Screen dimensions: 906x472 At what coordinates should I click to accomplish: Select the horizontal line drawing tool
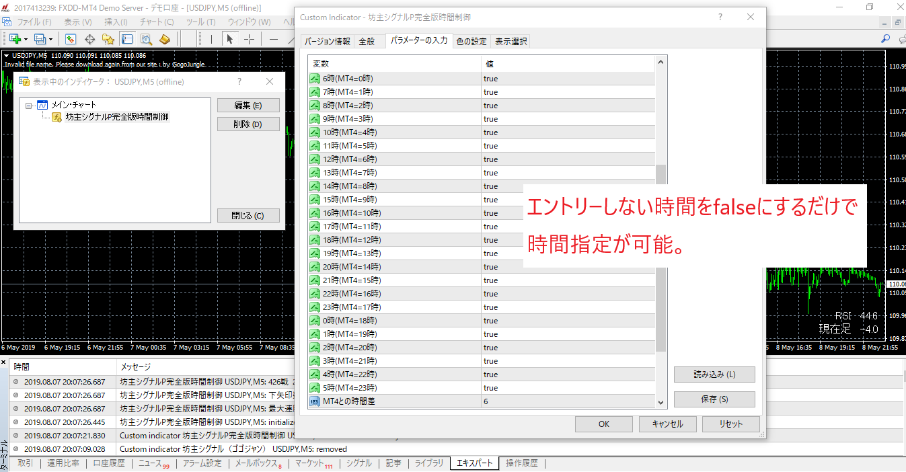(x=274, y=39)
